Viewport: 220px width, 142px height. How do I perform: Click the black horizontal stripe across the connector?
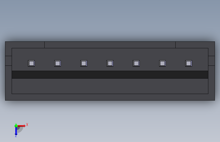[110, 75]
